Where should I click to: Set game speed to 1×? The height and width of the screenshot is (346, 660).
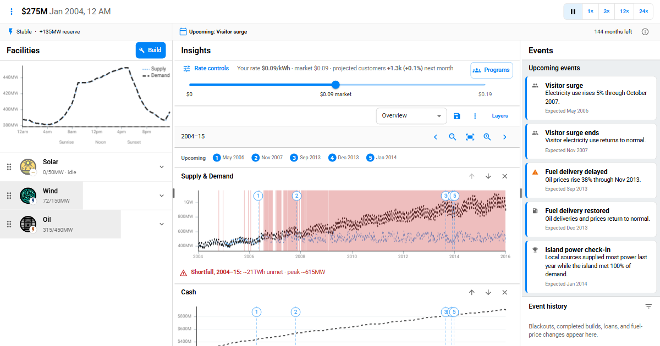(590, 12)
